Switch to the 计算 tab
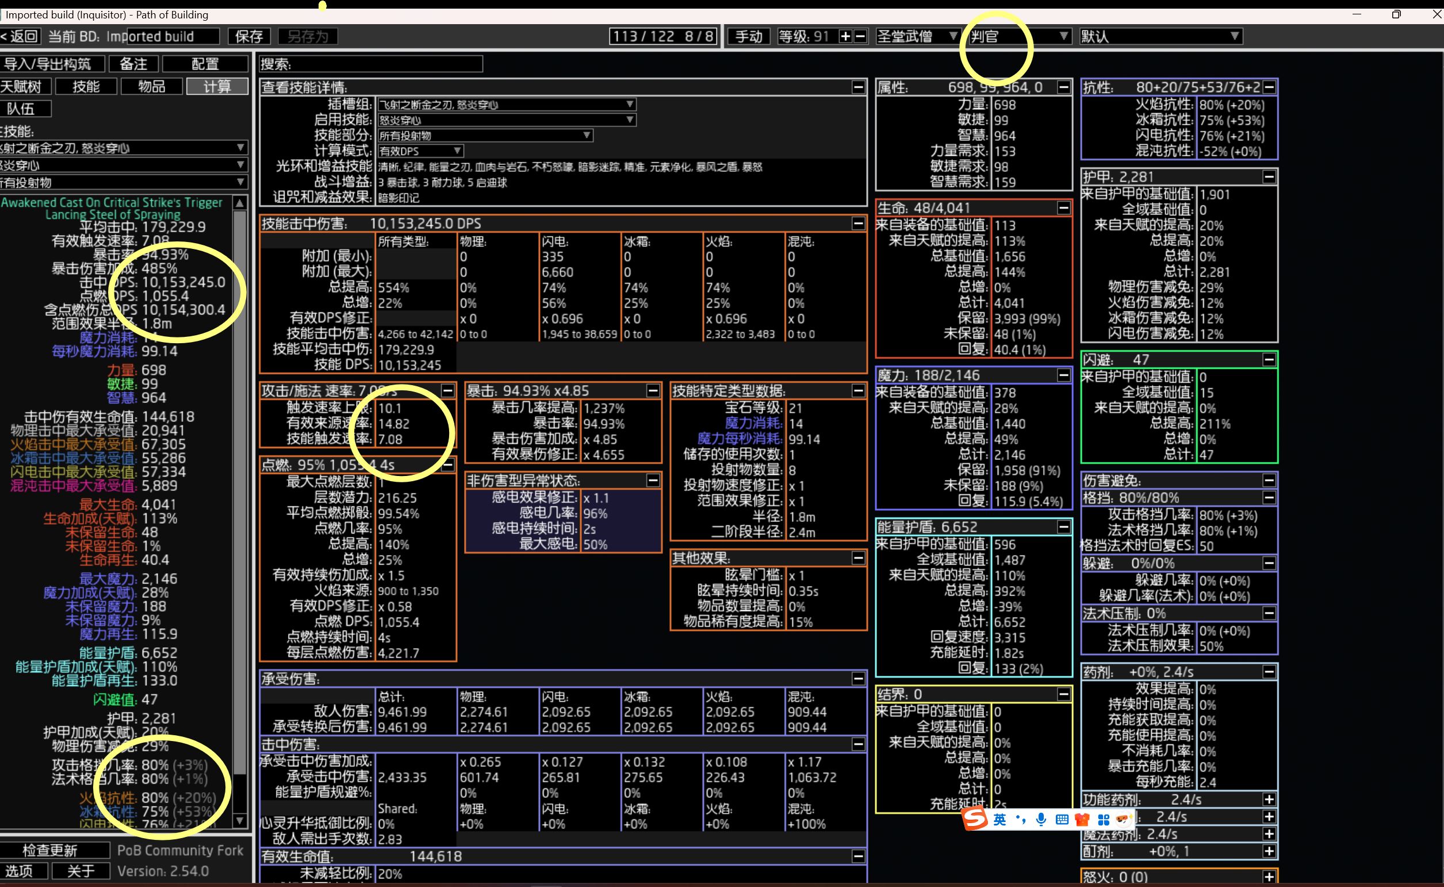This screenshot has width=1444, height=887. point(217,87)
